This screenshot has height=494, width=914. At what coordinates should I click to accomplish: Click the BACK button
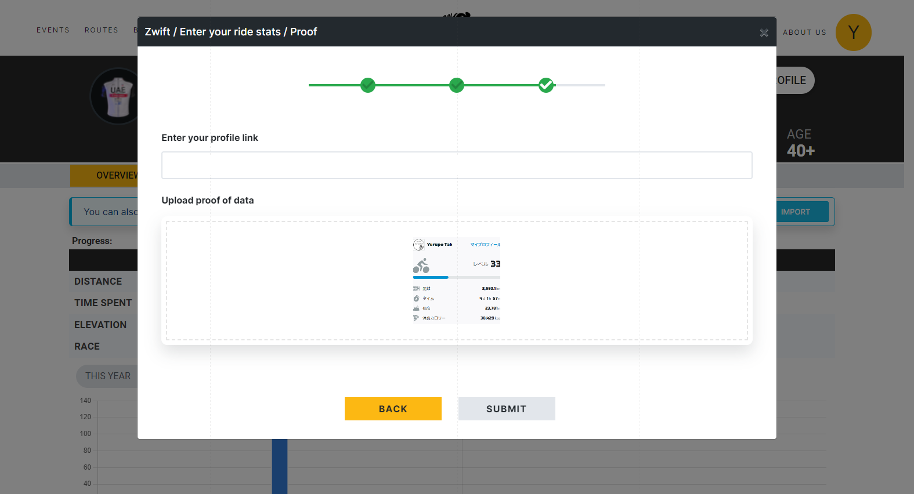pyautogui.click(x=393, y=409)
